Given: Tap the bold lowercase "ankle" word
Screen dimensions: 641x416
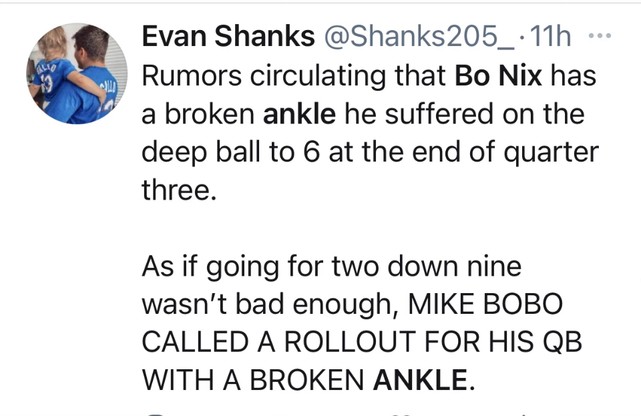Looking at the screenshot, I should pos(300,114).
